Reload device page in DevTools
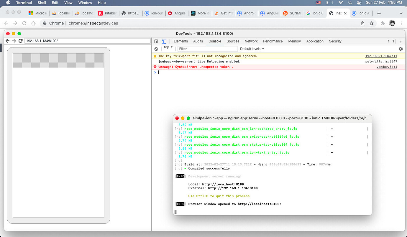Screen dimensions: 407x237 [x=20, y=41]
